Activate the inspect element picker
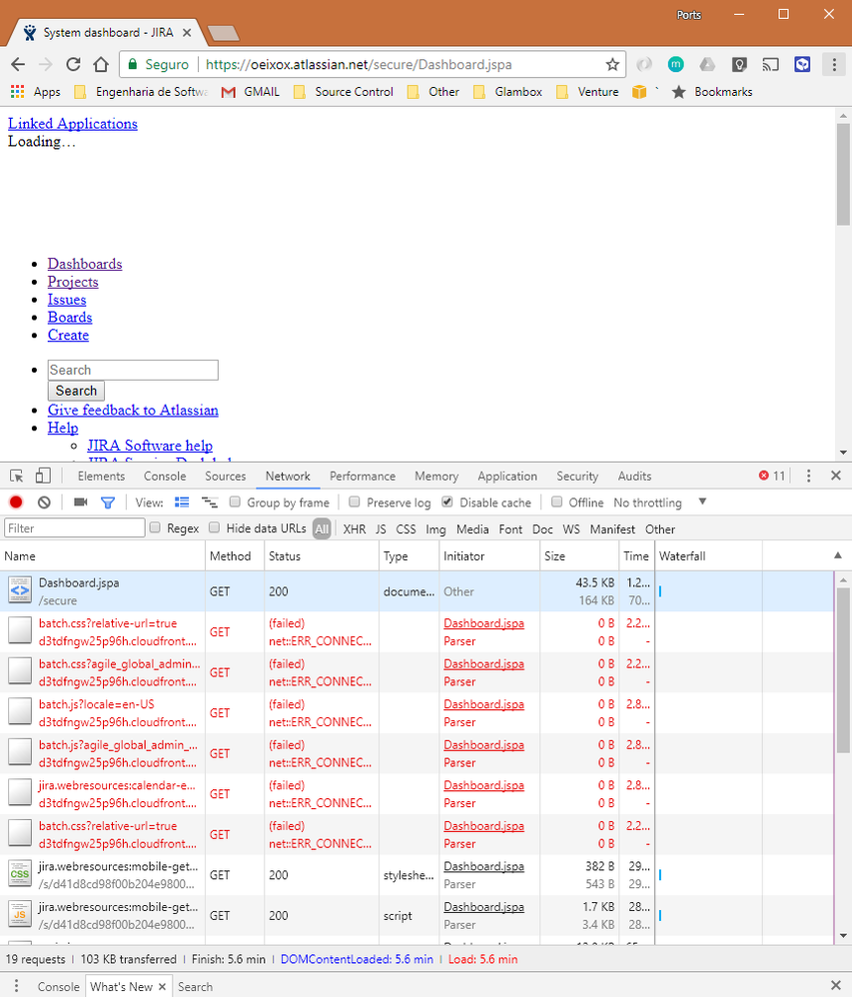This screenshot has height=997, width=852. pos(17,477)
